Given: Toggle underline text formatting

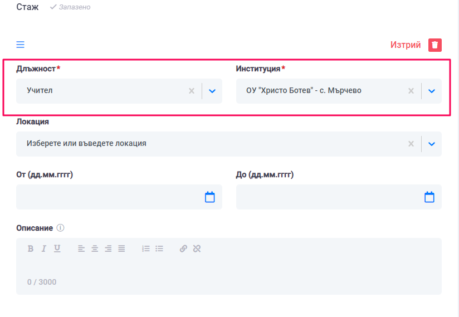Looking at the screenshot, I should [x=57, y=248].
